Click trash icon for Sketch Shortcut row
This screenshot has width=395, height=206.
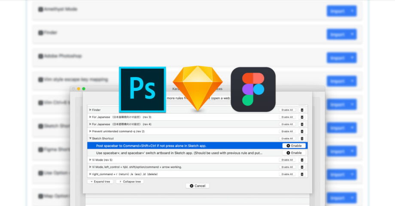click(301, 139)
